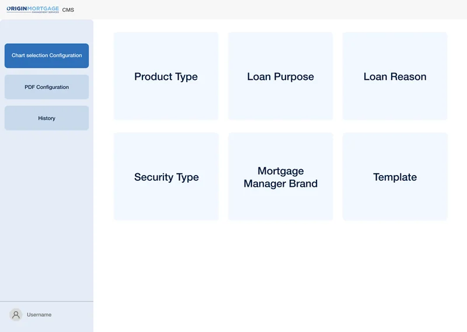The image size is (467, 332).
Task: Click the 'Loan Reason' heading text
Action: click(395, 76)
